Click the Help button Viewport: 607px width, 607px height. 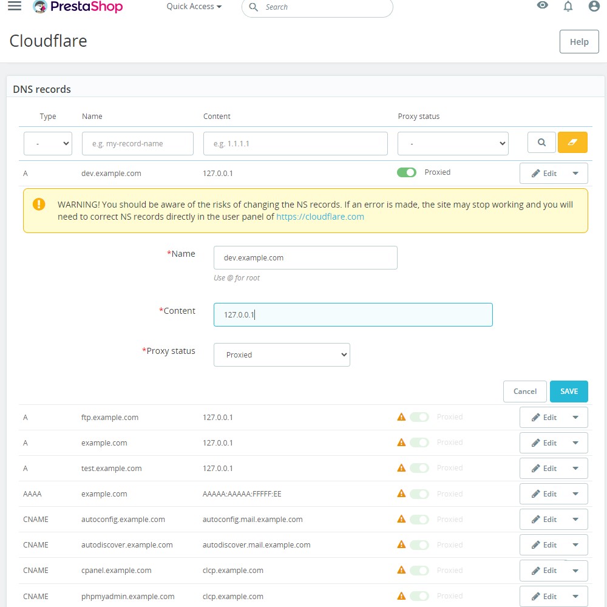578,41
